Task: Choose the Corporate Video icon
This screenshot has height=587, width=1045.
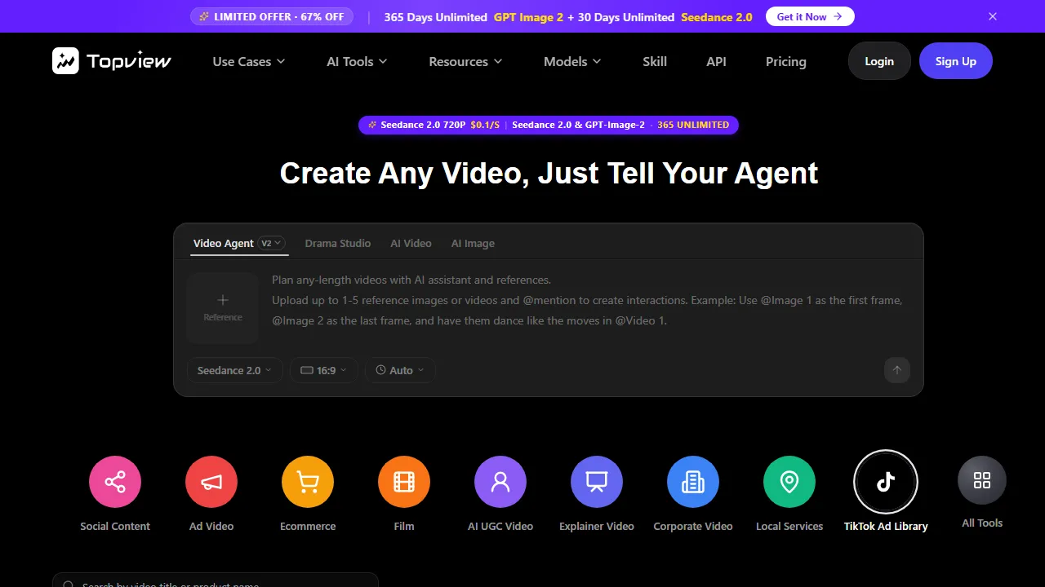Action: (x=693, y=482)
